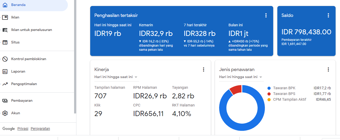Click the Iklan ads icon in sidebar

(5, 17)
